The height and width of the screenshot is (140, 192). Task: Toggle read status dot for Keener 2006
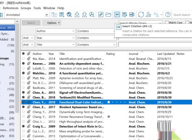23,63
